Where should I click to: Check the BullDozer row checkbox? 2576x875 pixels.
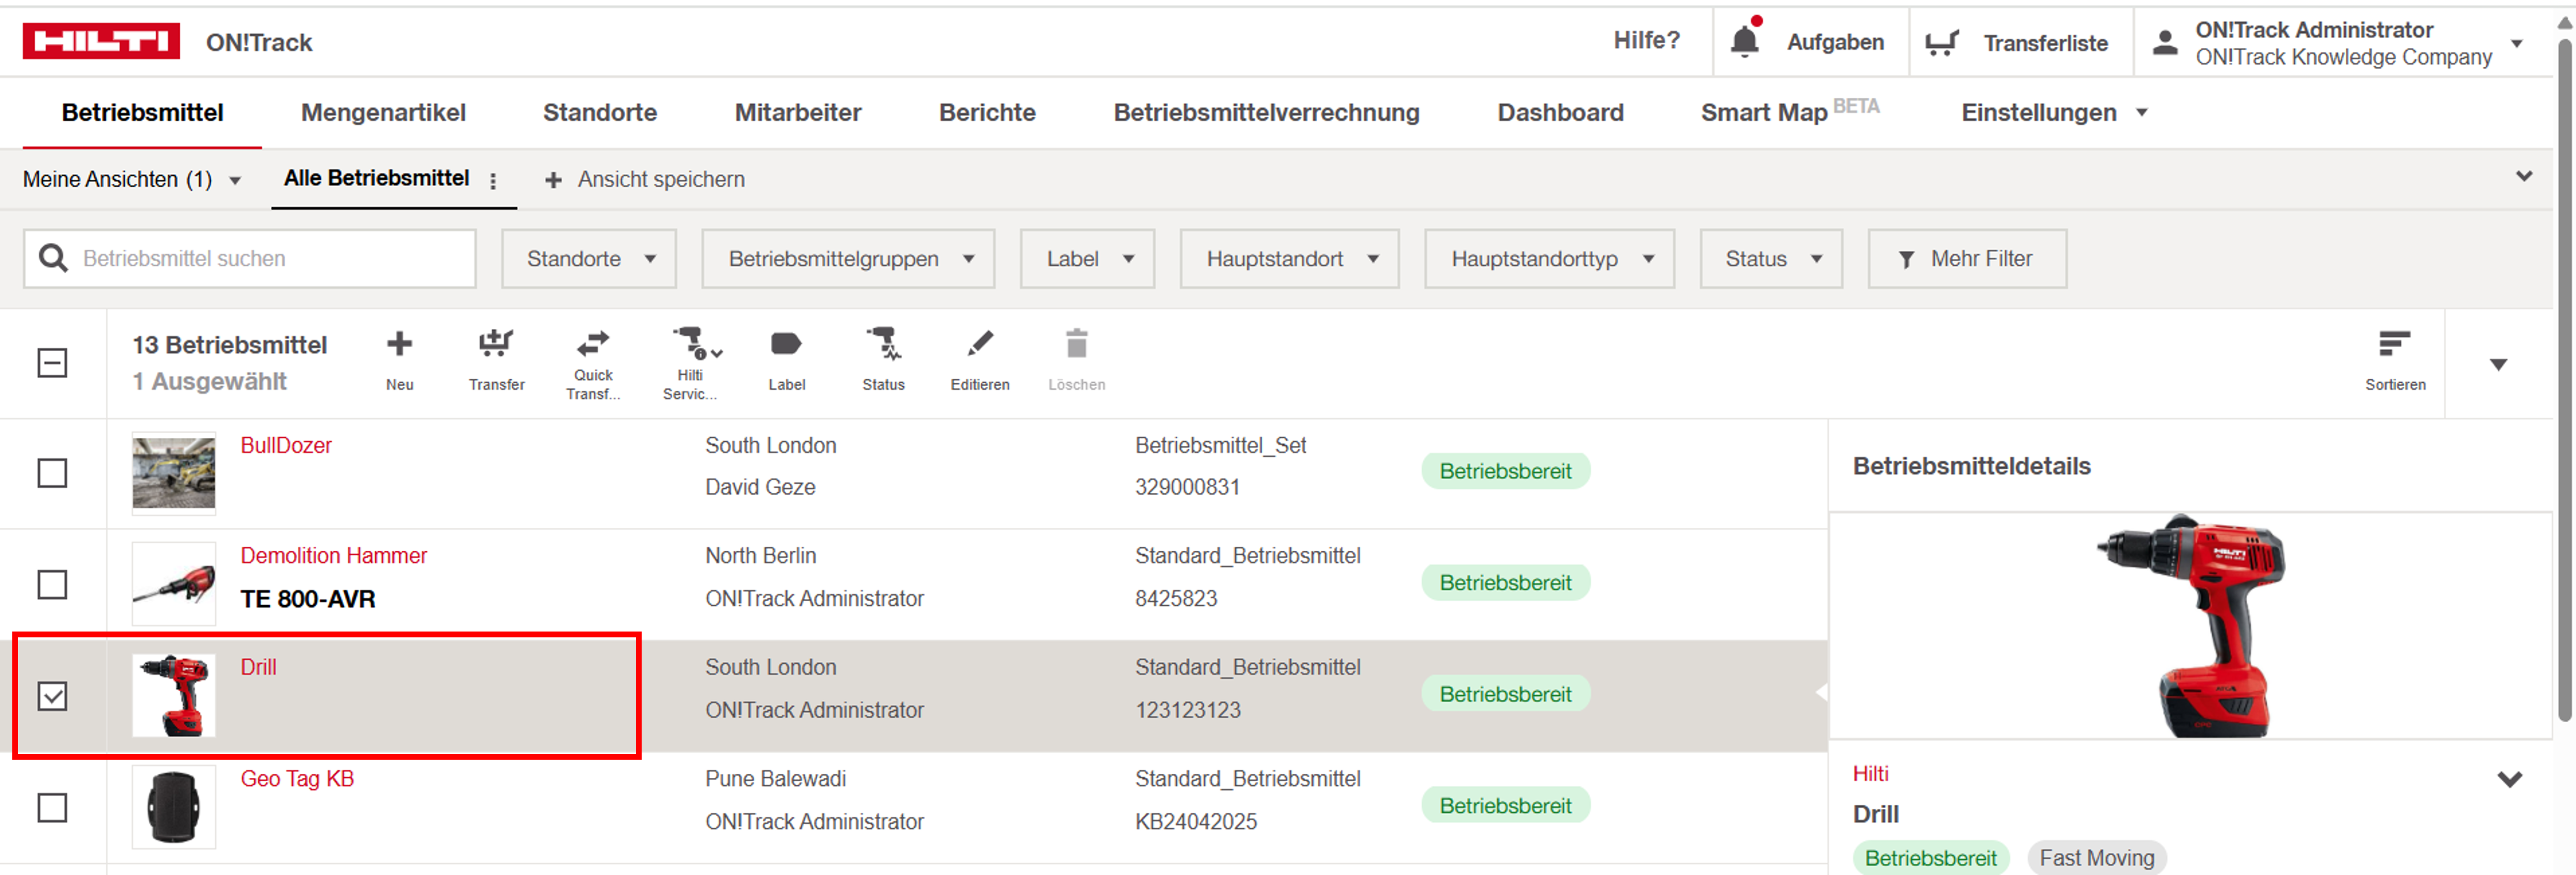coord(52,473)
